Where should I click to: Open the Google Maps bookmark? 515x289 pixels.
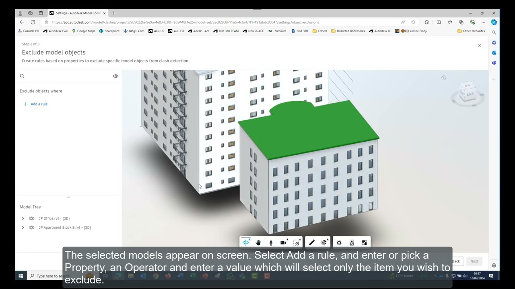click(x=84, y=31)
